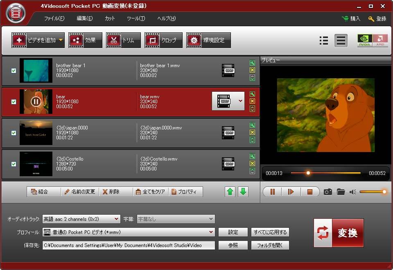Viewport: 393px width, 270px height.
Task: Click the Merge (結合) button
Action: pyautogui.click(x=43, y=192)
